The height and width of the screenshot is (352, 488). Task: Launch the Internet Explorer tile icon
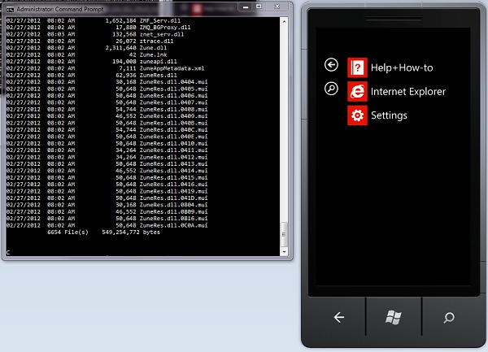357,91
